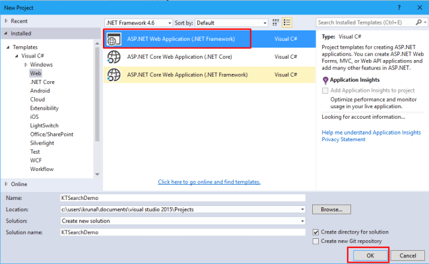Viewport: 429px width, 264px height.
Task: Collapse the Installed section
Action: click(6, 34)
